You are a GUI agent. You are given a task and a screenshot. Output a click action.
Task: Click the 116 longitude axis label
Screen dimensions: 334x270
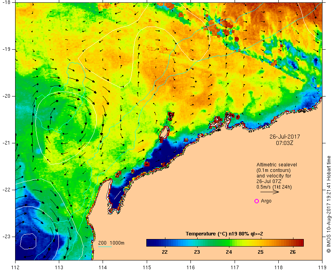point(190,267)
